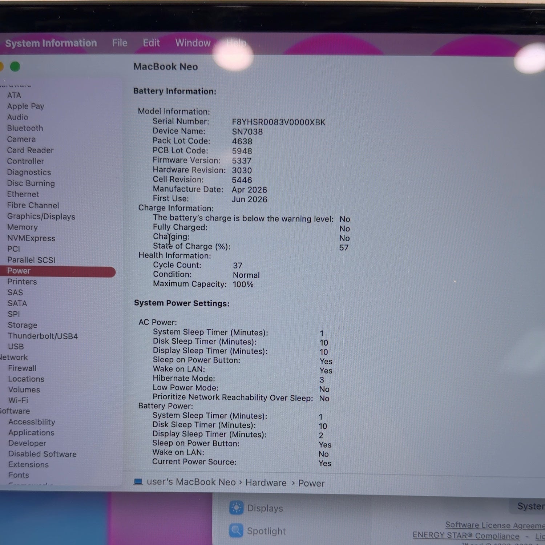This screenshot has height=545, width=545.
Task: Open Graphics/Displays in the sidebar
Action: pos(41,217)
